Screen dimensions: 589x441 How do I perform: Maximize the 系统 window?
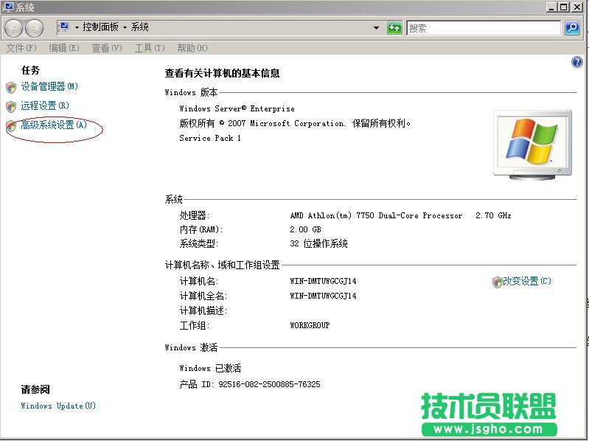pos(564,7)
